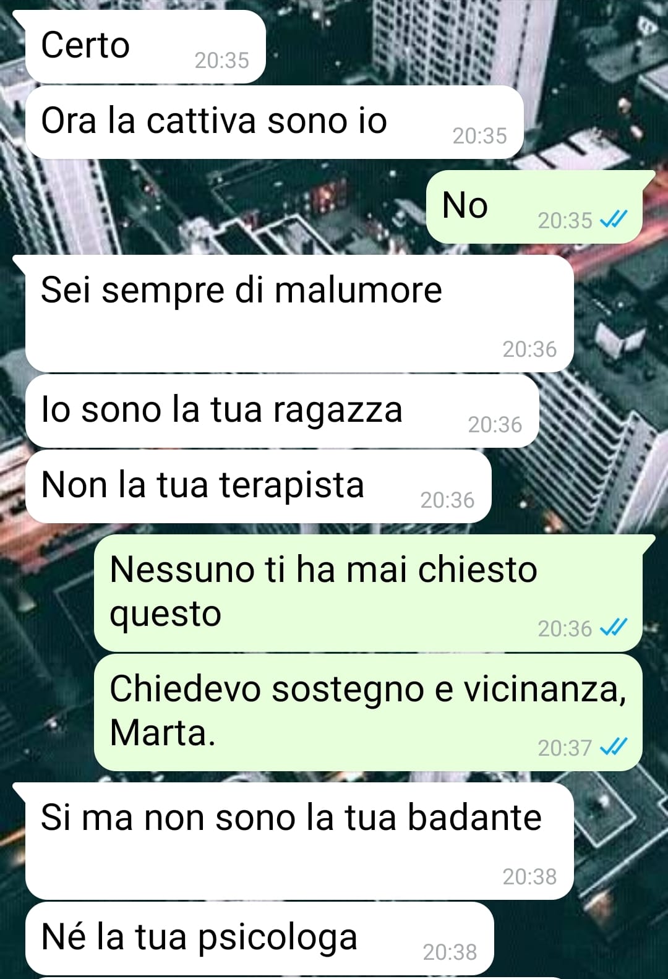Click the 20:38 timestamp beside 'Né la tua psicologa'
This screenshot has height=979, width=668.
[x=450, y=952]
